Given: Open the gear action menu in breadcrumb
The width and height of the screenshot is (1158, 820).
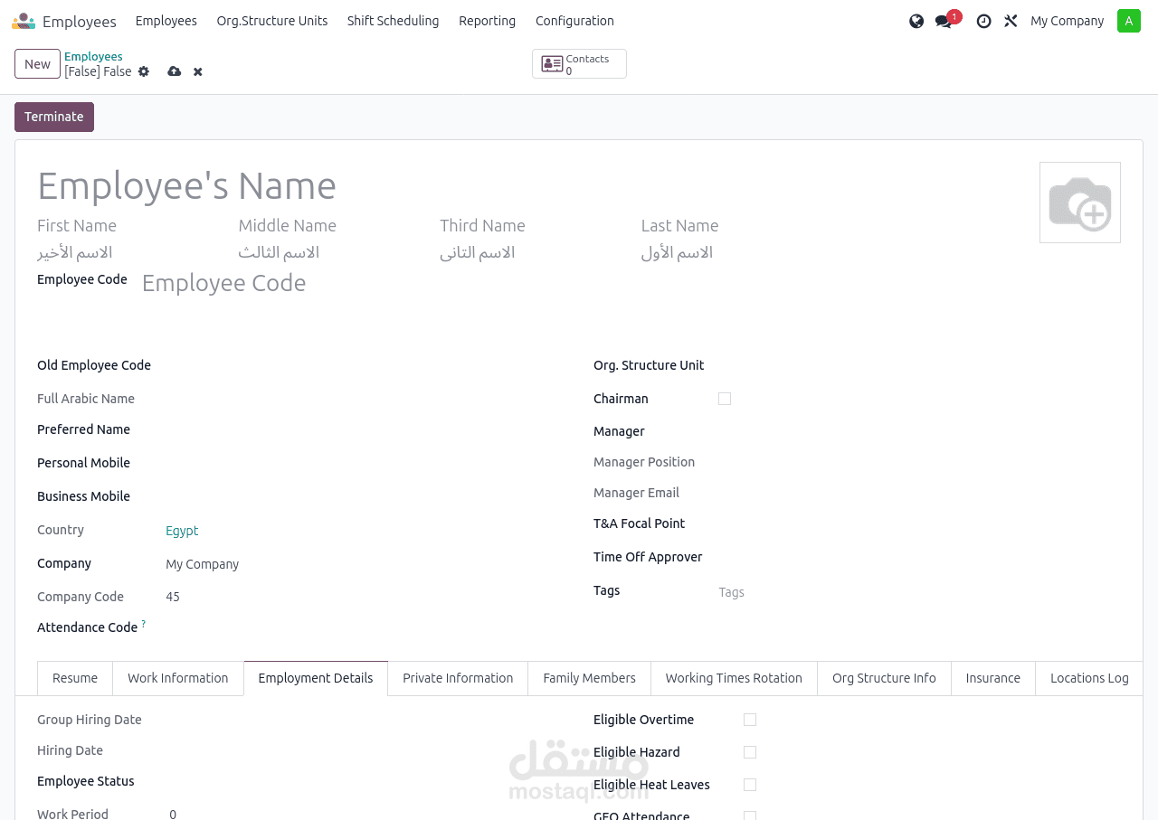Looking at the screenshot, I should tap(145, 71).
